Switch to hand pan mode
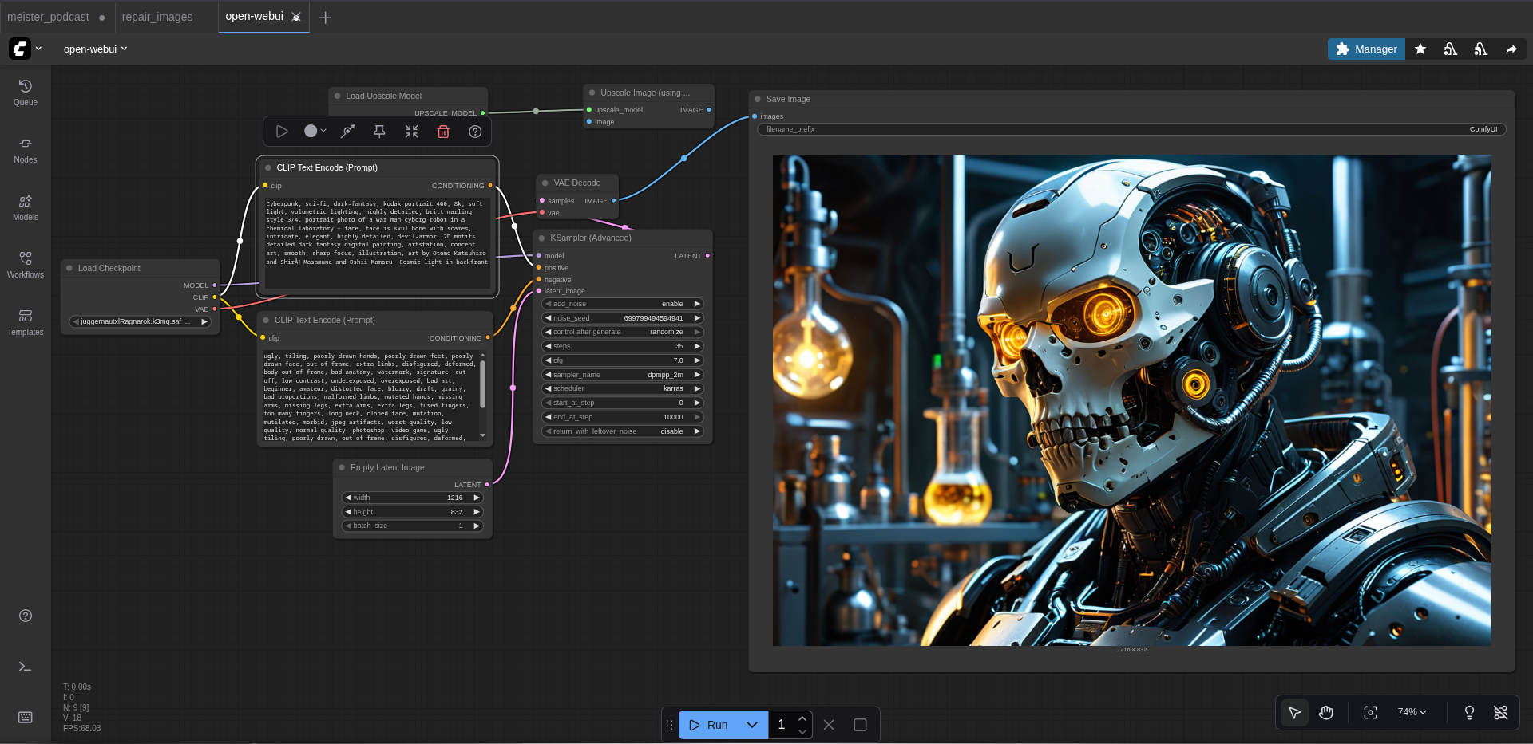Viewport: 1533px width, 744px height. click(1325, 712)
